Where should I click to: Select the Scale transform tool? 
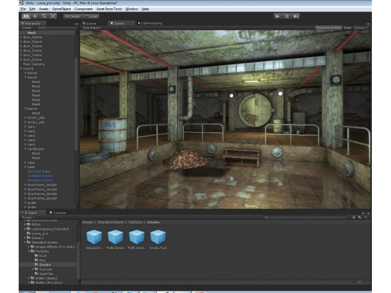coord(53,16)
